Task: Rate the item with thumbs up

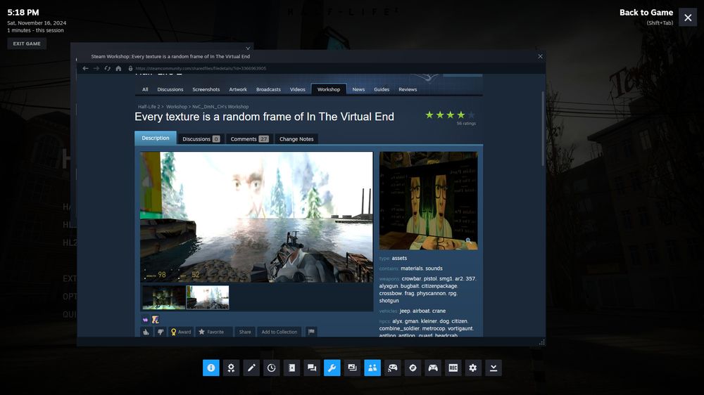Action: (x=146, y=332)
